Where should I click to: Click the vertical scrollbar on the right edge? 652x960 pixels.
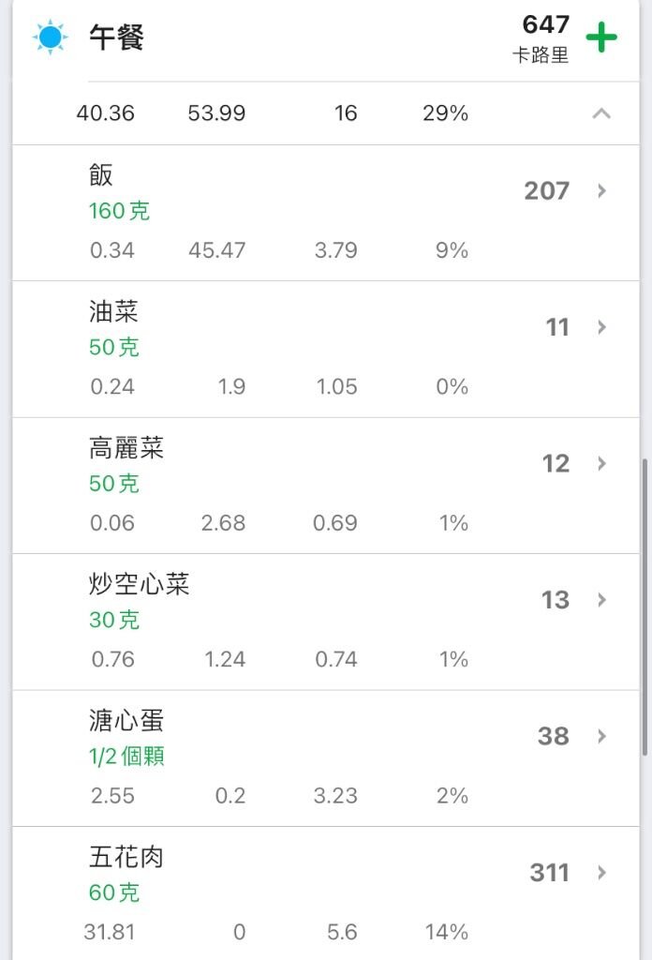point(645,607)
